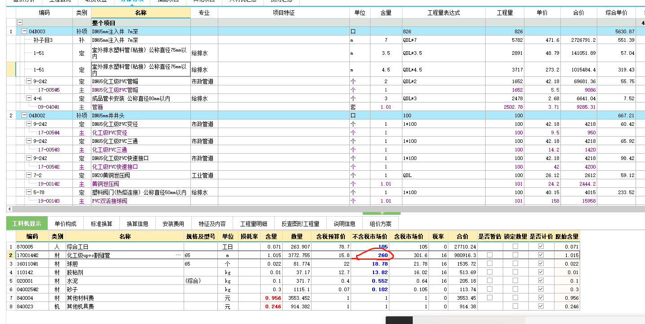Collapse the 整个项目 root node

pyautogui.click(x=20, y=22)
